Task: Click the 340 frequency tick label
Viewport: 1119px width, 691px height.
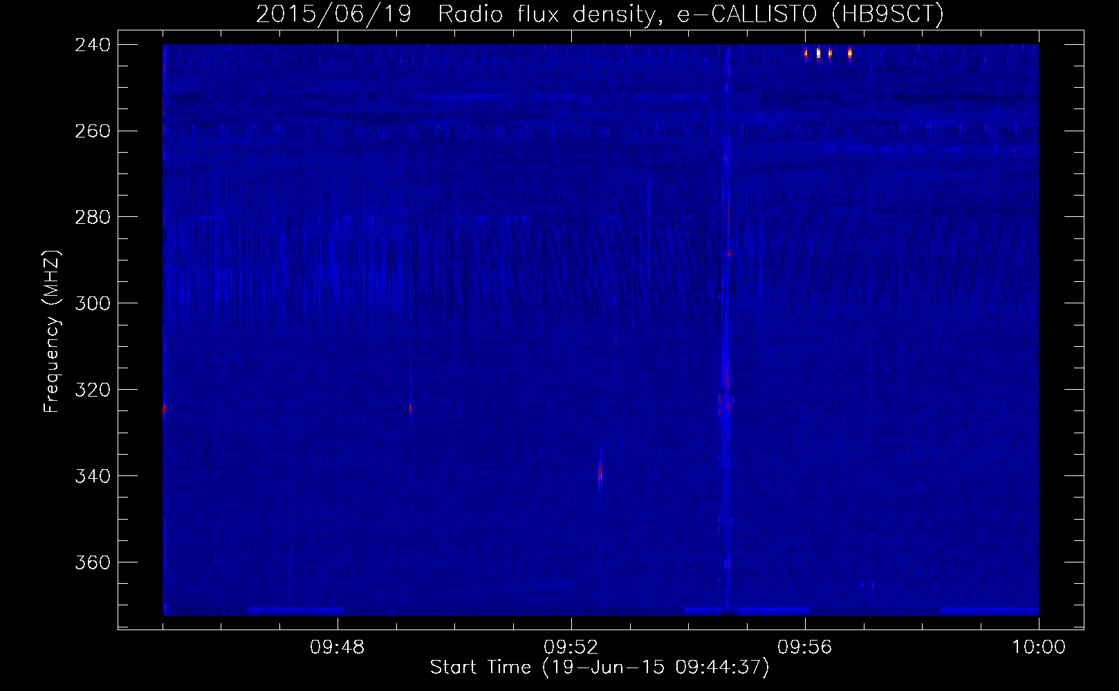Action: 93,477
